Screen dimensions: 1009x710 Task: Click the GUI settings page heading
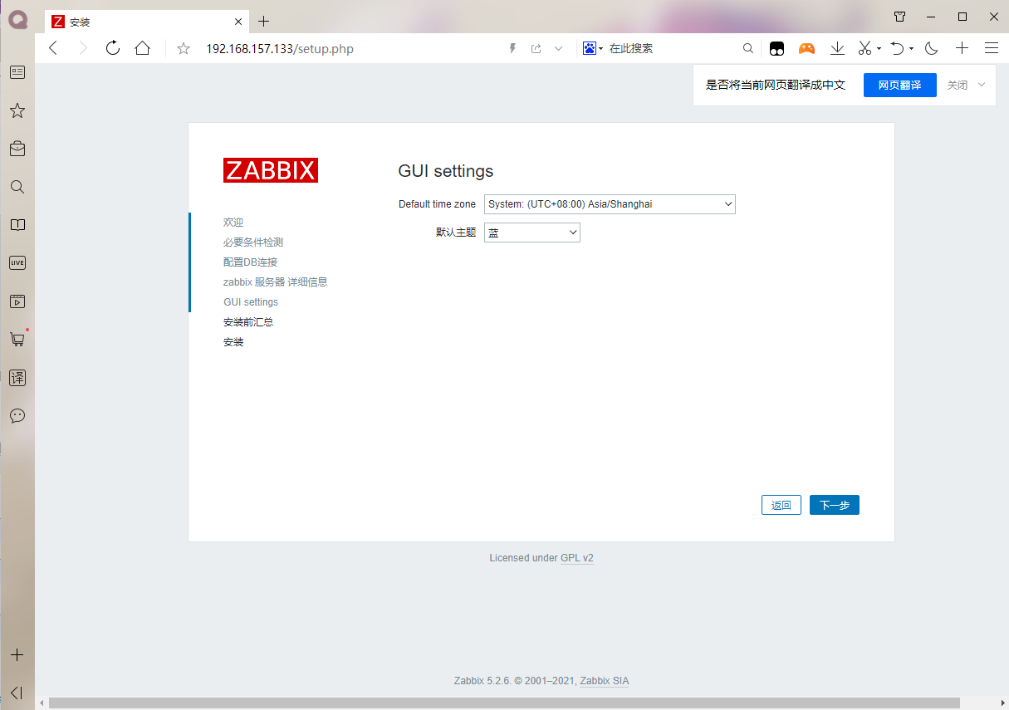[446, 171]
